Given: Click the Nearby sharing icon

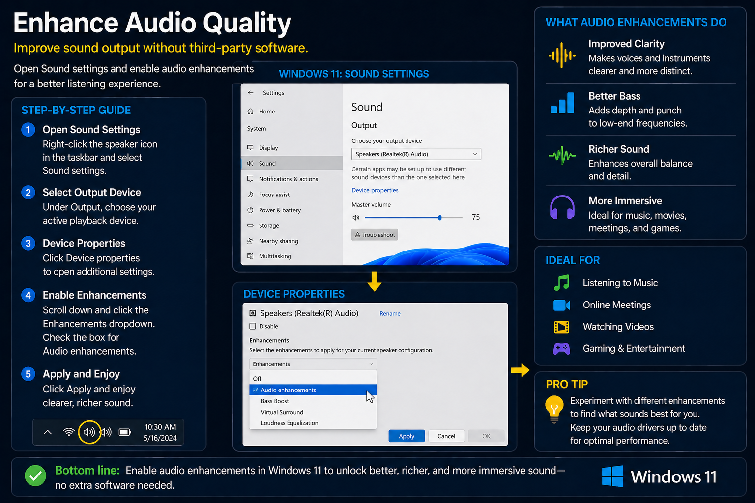Looking at the screenshot, I should click(x=251, y=241).
